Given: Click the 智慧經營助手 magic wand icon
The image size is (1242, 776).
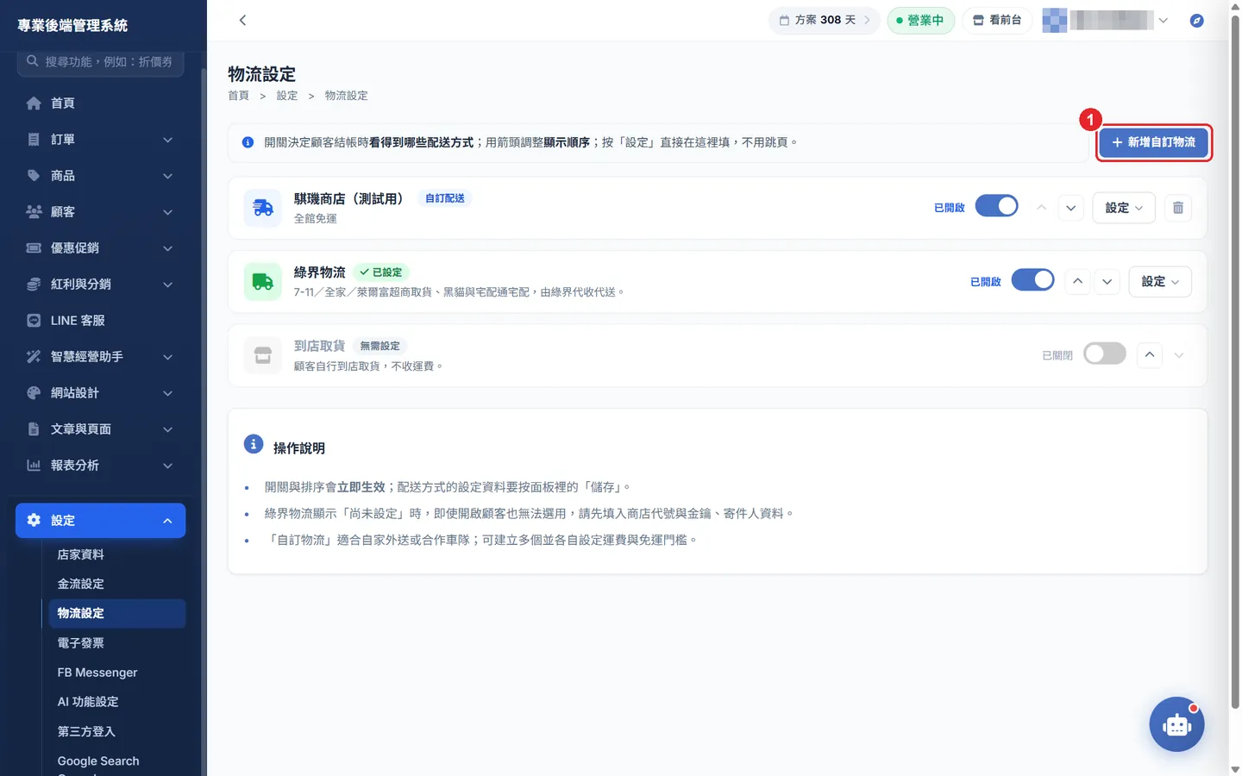Looking at the screenshot, I should click(34, 357).
